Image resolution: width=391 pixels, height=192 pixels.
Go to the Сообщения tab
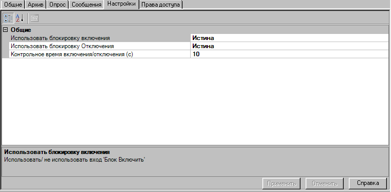[86, 5]
